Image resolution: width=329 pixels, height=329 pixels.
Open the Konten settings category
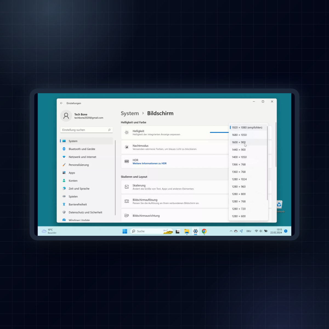click(86, 181)
